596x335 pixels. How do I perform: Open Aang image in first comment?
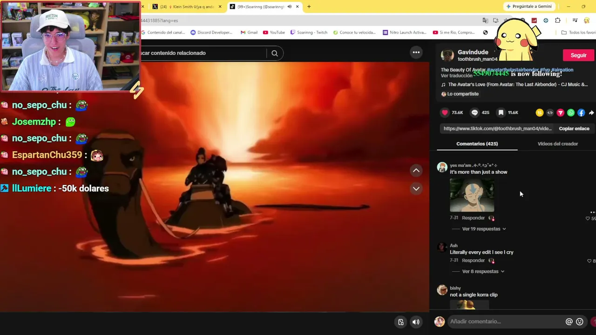click(x=472, y=195)
